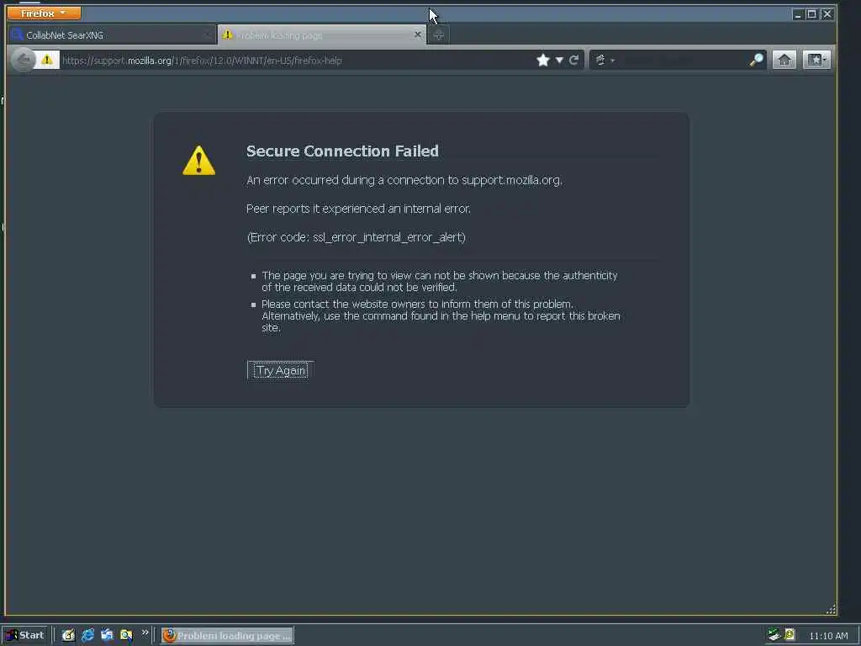Open the orange Firefox application menu

(44, 13)
